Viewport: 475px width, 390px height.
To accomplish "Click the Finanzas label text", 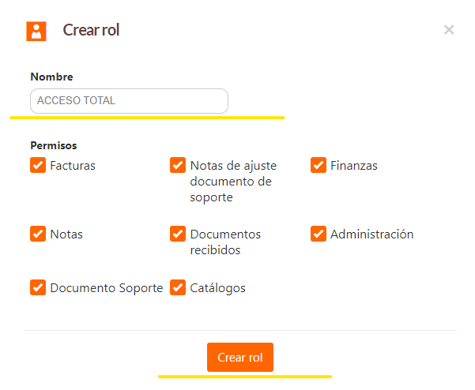I will pyautogui.click(x=354, y=166).
